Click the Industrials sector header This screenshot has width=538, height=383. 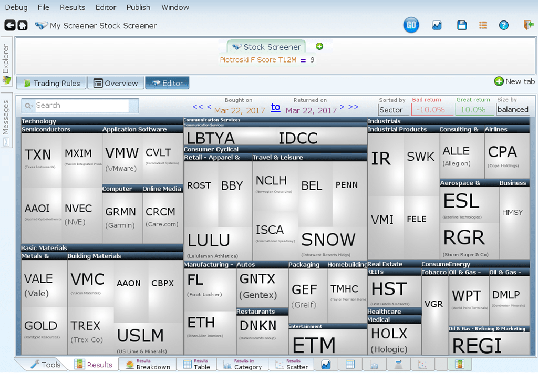[x=449, y=121]
